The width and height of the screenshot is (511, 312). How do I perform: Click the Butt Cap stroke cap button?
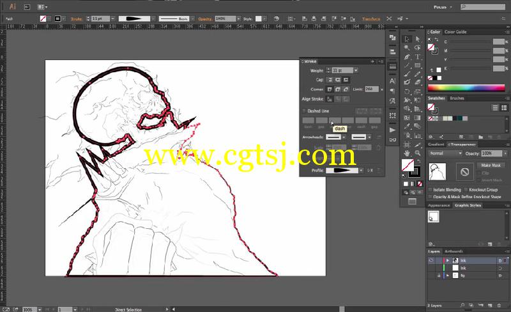330,80
